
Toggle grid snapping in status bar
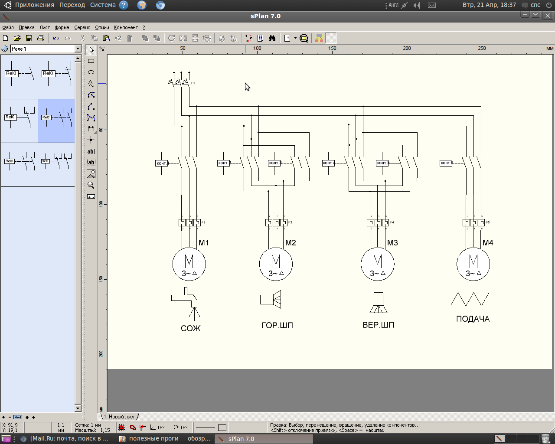pos(122,428)
